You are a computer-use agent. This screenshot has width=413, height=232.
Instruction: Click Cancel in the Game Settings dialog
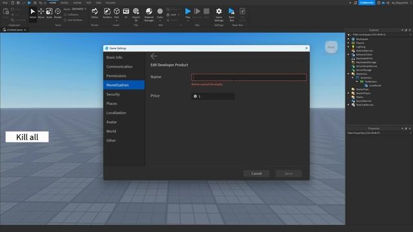click(x=256, y=173)
